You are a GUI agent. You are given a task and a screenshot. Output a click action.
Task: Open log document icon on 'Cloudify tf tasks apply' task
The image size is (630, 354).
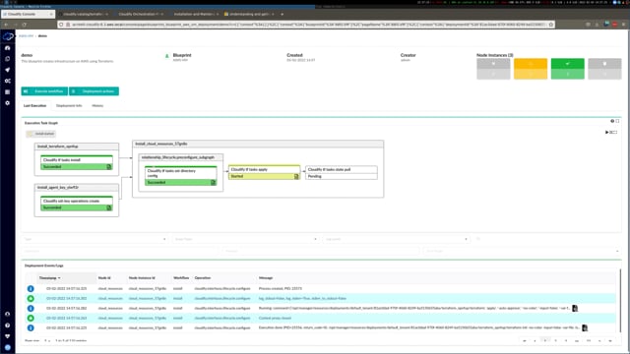296,176
